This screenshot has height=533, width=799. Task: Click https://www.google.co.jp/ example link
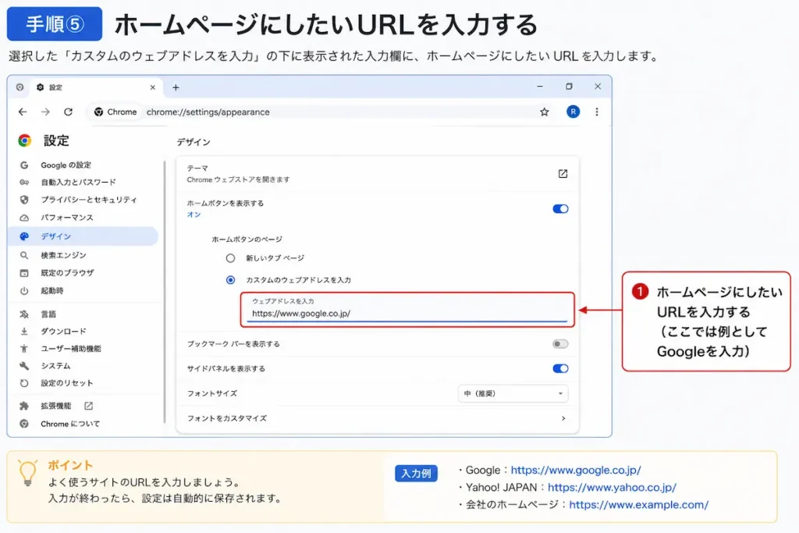point(576,470)
